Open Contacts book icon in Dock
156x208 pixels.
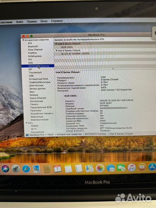coord(47,169)
